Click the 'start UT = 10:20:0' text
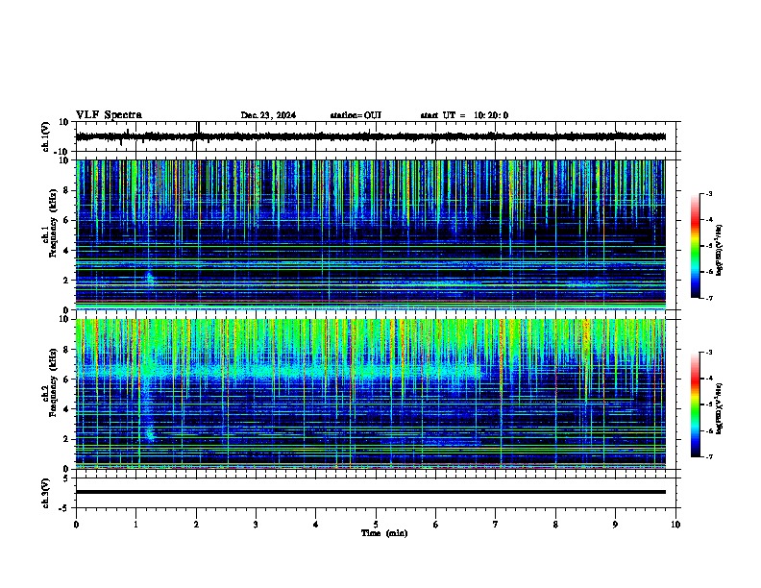The height and width of the screenshot is (588, 761). 464,115
